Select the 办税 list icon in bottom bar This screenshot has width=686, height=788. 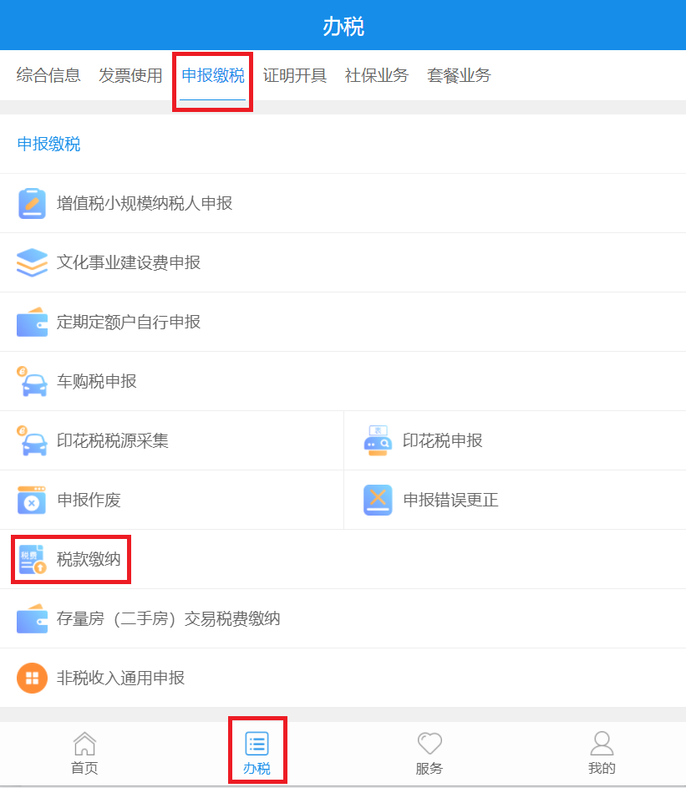click(257, 743)
